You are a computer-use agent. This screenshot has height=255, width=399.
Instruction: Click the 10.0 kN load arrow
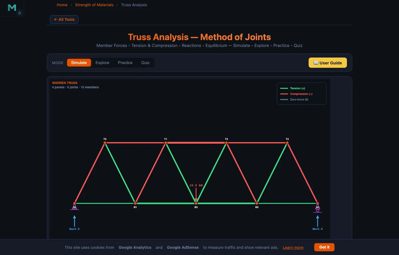click(x=196, y=195)
